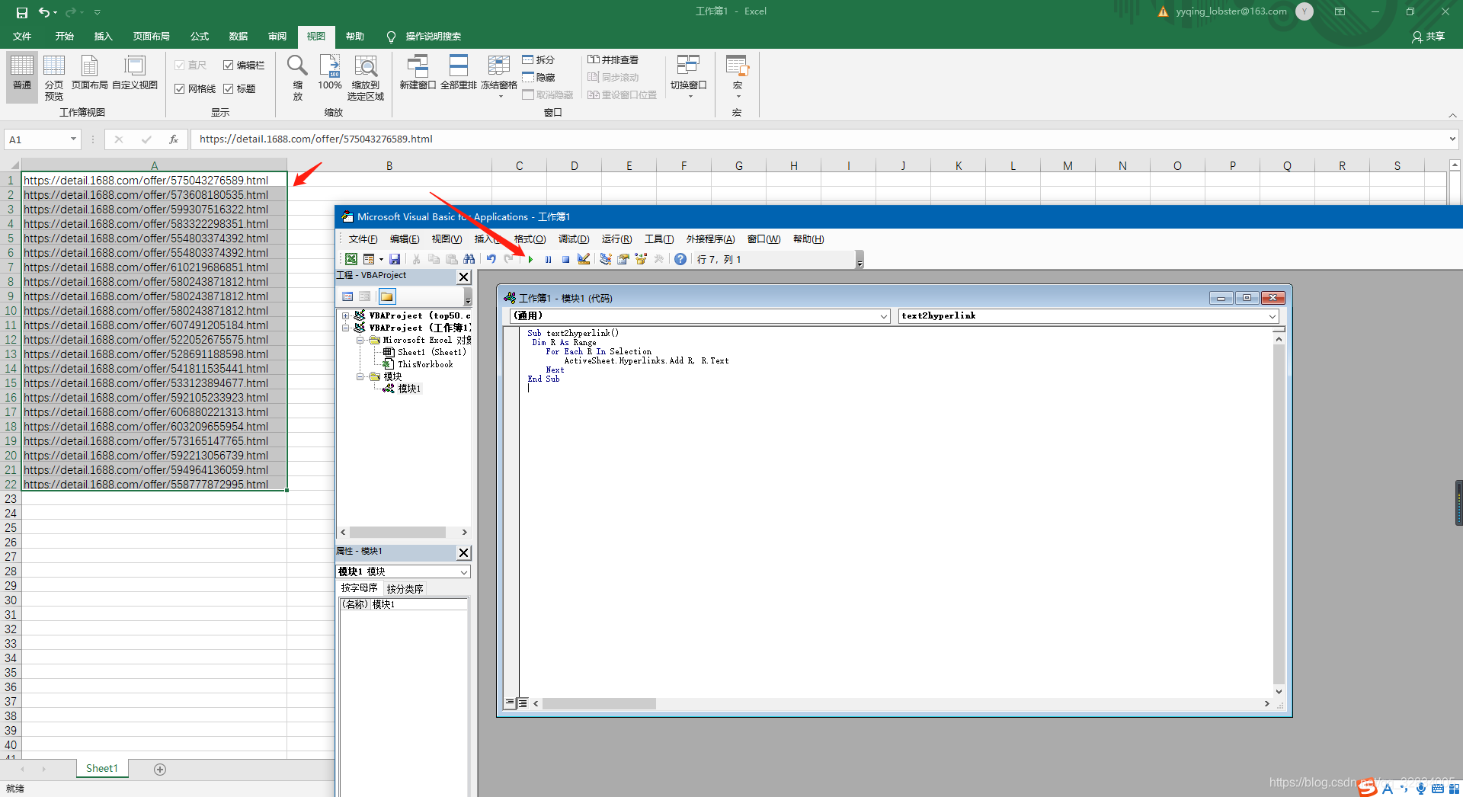Screen dimensions: 1463x797
Task: Click the Break (pause) button in VBA toolbar
Action: point(548,259)
